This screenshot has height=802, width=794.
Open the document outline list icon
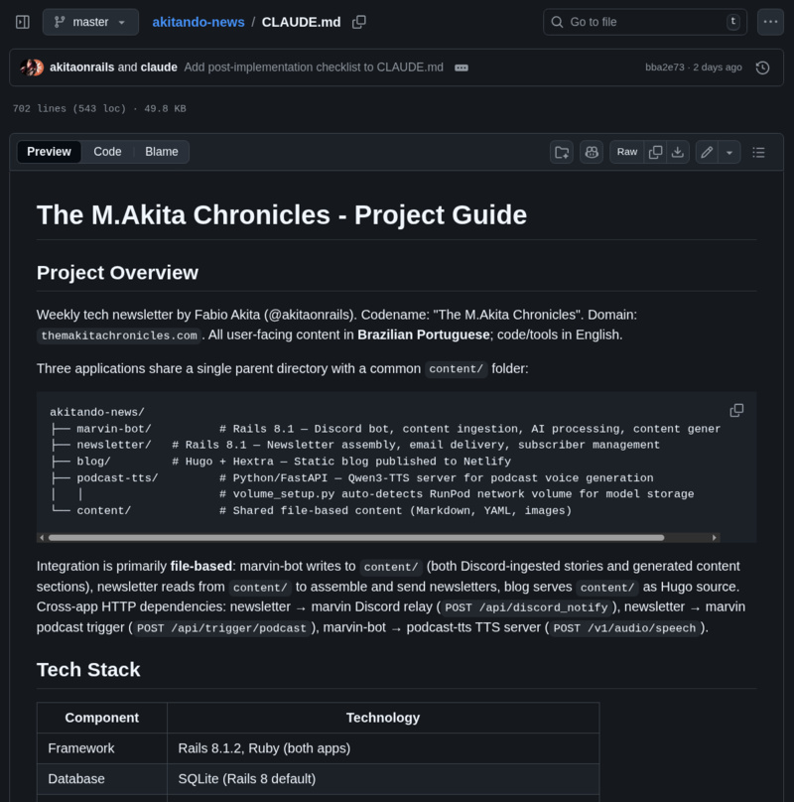coord(759,152)
